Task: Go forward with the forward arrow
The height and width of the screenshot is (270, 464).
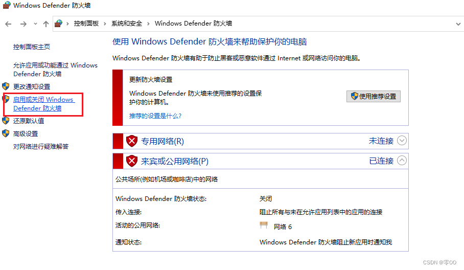Action: pos(24,24)
